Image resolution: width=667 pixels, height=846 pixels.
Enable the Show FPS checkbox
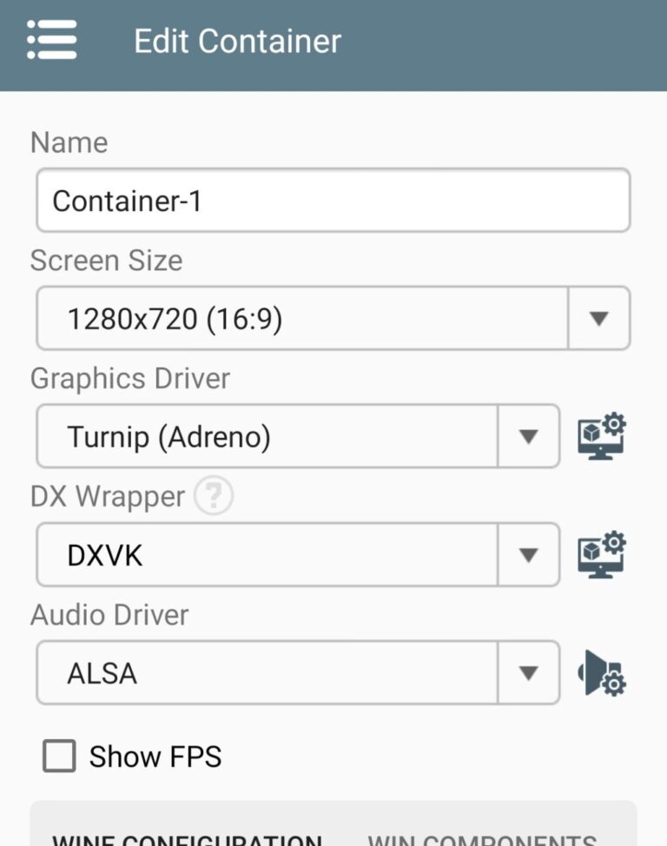pyautogui.click(x=58, y=757)
